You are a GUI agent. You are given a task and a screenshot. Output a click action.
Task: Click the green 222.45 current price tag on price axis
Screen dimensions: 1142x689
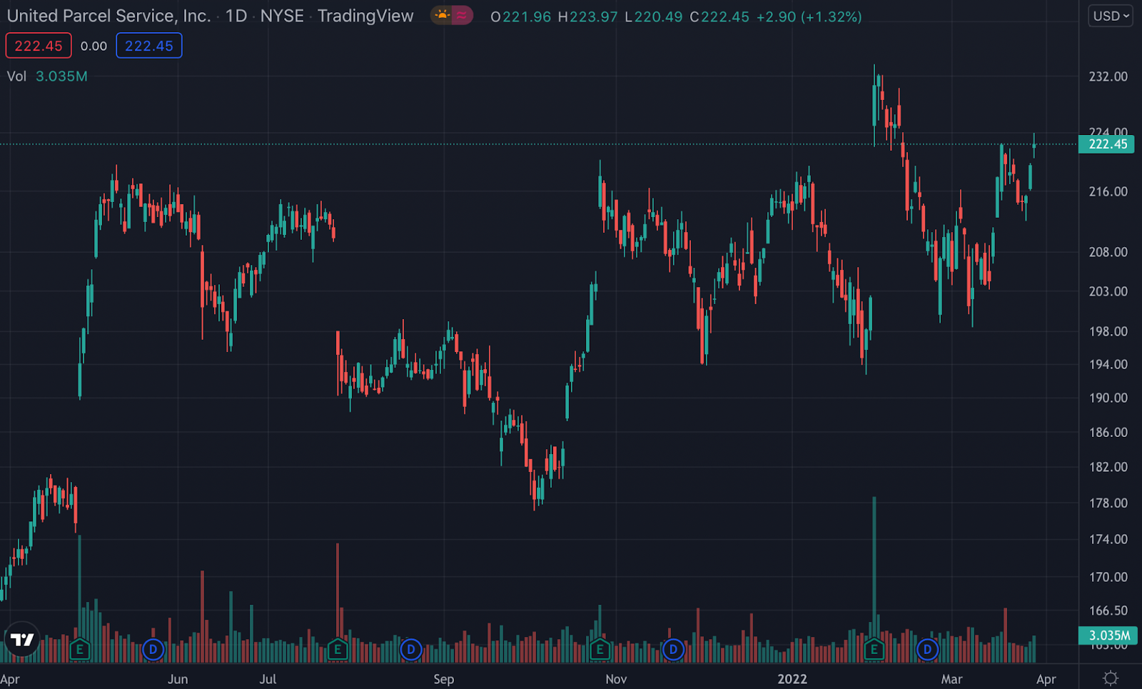pos(1107,144)
